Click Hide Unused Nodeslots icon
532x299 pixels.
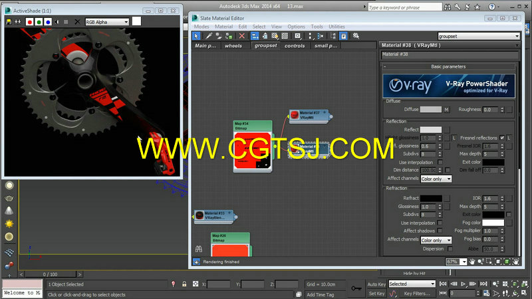[x=265, y=36]
